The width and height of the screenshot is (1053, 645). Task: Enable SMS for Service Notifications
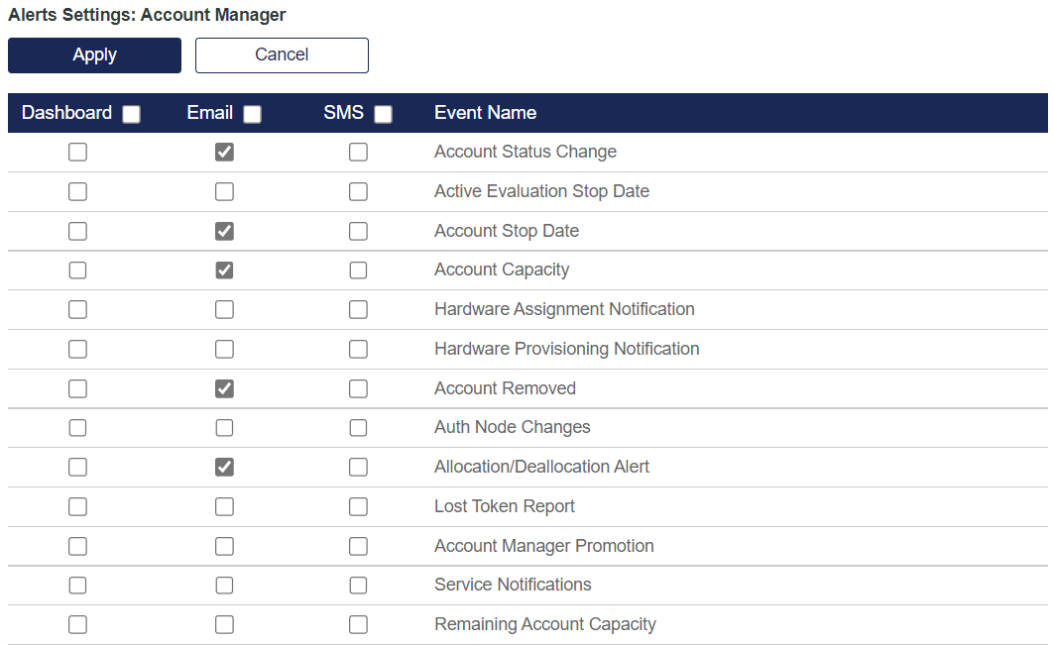358,585
